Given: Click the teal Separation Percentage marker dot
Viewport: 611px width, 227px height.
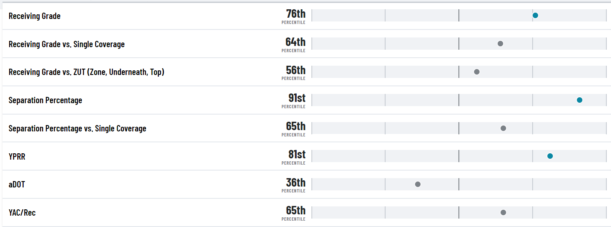Looking at the screenshot, I should (579, 100).
